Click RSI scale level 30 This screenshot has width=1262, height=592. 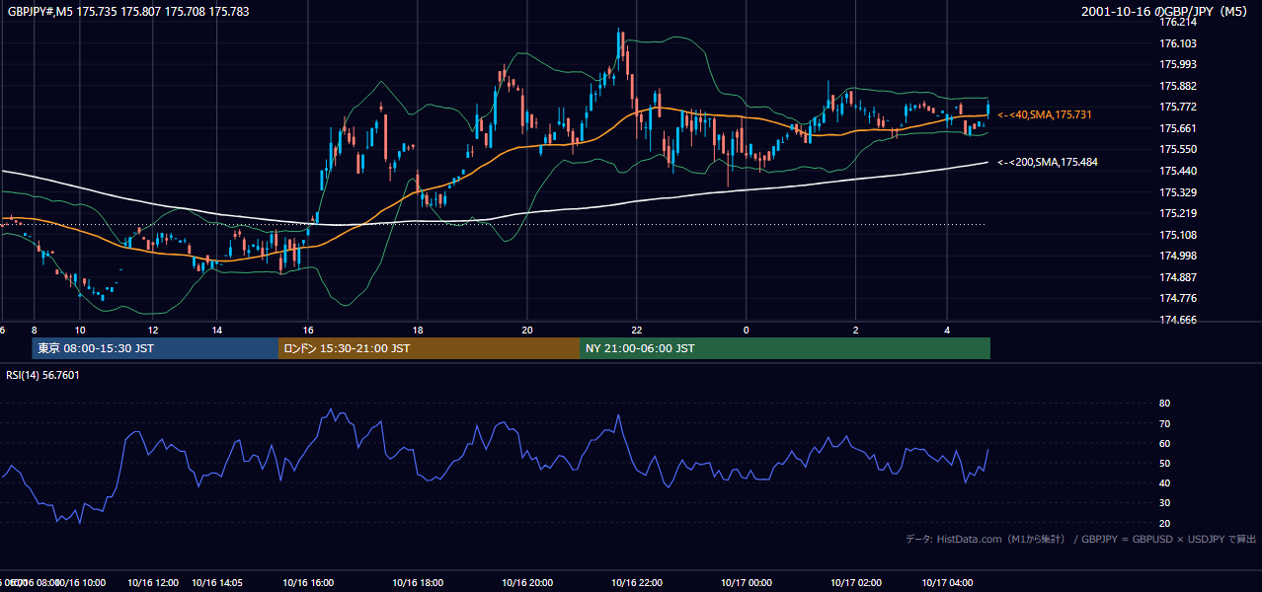pos(1165,503)
